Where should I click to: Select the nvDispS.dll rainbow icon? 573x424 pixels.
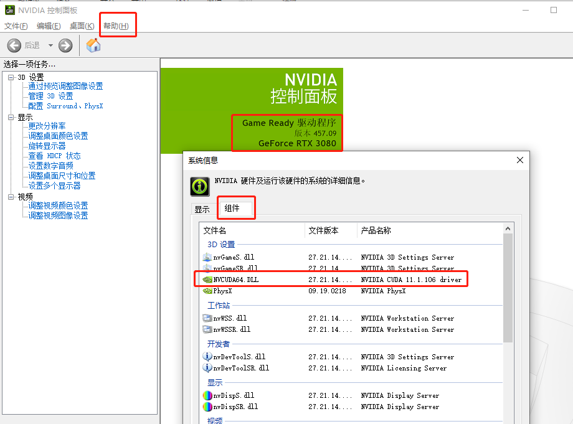(207, 395)
